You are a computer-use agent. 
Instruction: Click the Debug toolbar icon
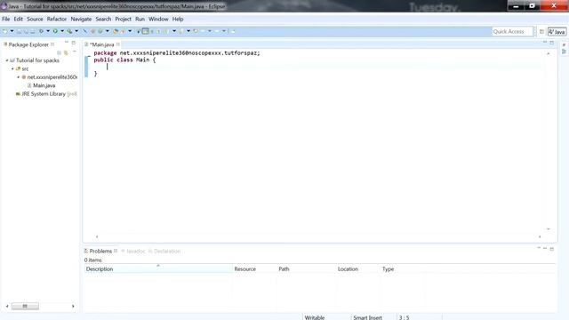tap(41, 31)
